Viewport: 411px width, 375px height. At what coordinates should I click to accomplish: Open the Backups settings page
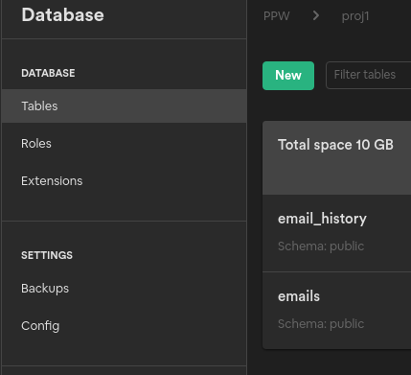coord(45,289)
